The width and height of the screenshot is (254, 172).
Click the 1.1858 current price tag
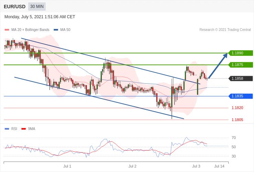(x=241, y=78)
